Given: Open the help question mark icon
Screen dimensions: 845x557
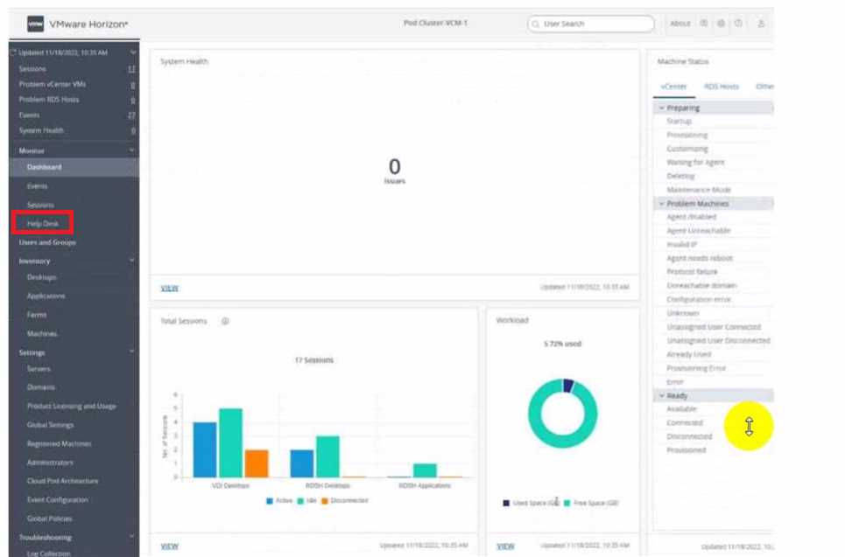Looking at the screenshot, I should click(738, 24).
